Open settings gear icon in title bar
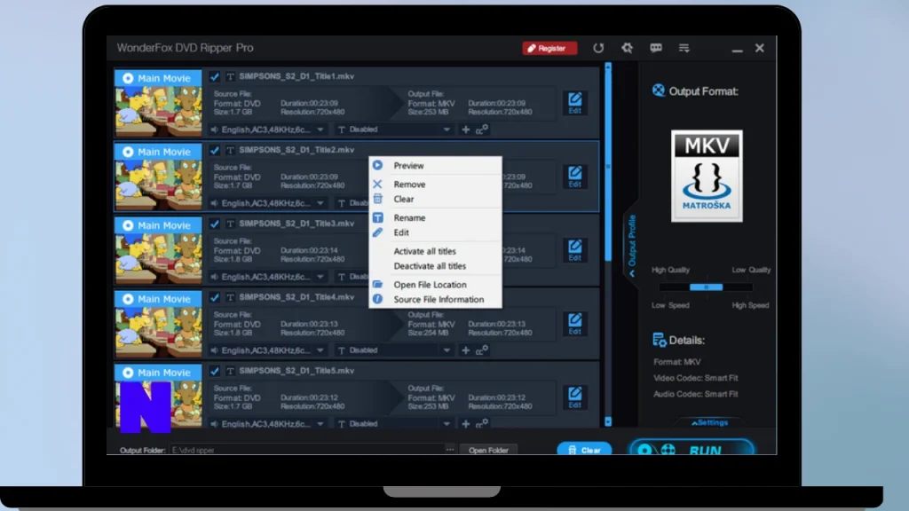 [x=628, y=48]
